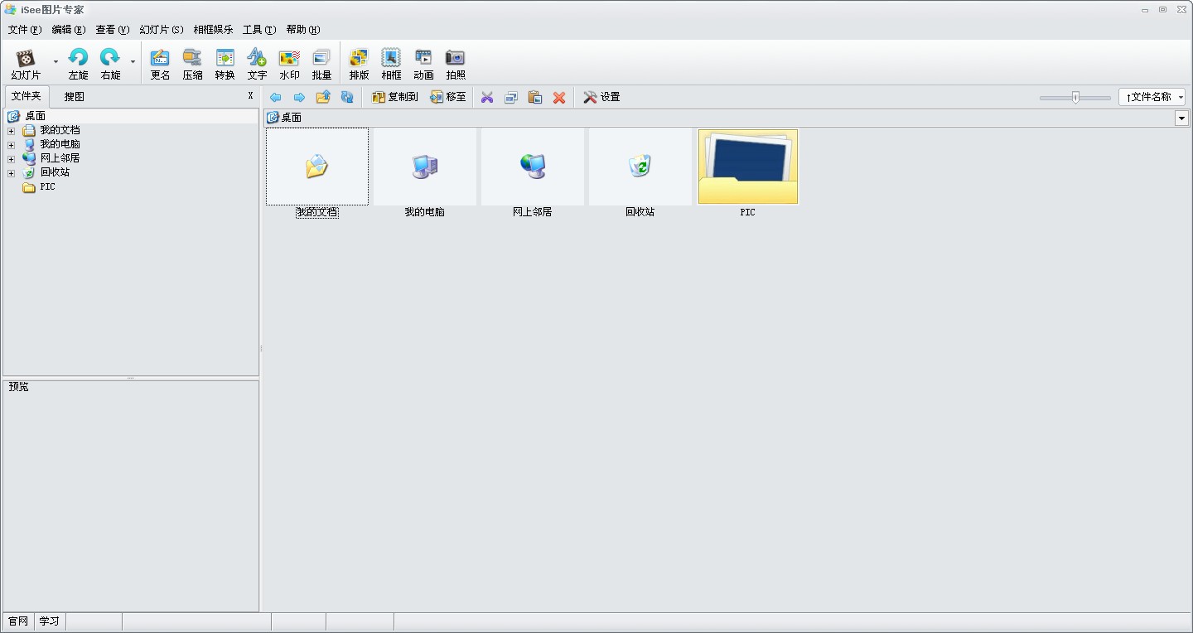Open the 幻灯片(S) menu
The height and width of the screenshot is (633, 1193).
pos(162,29)
